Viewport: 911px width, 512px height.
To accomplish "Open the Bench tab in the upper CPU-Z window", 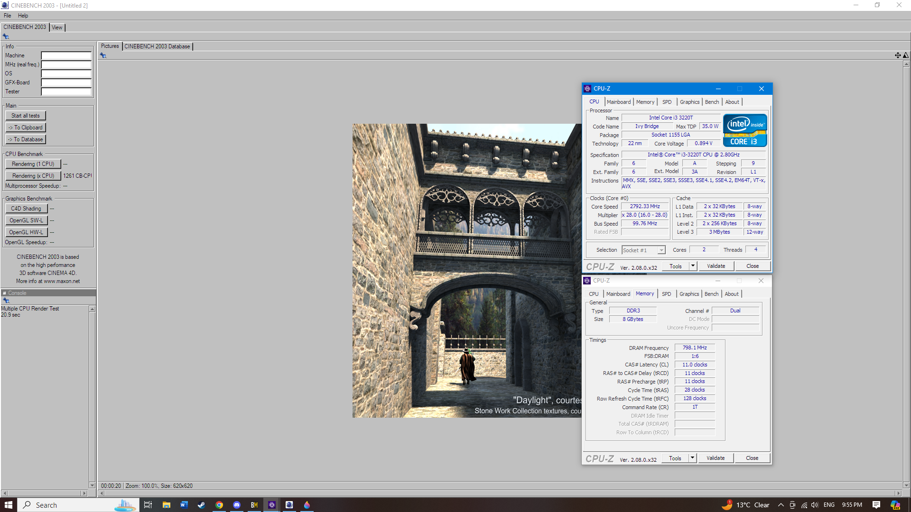I will (712, 102).
